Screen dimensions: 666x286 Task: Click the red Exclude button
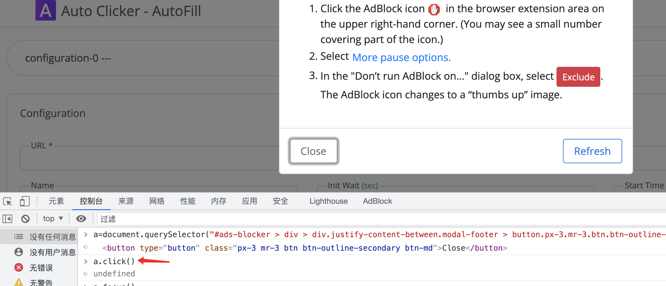tap(578, 77)
